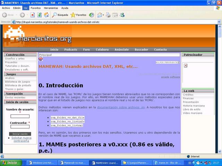Image resolution: width=222 pixels, height=166 pixels.
Task: Open the Favoritos star toolbar button
Action: click(78, 15)
